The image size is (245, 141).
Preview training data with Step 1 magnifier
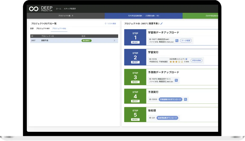click(177, 40)
